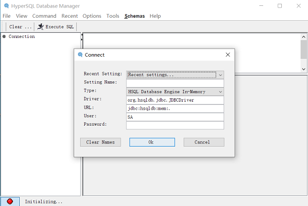Open the Options menu
This screenshot has width=308, height=206.
pyautogui.click(x=92, y=16)
